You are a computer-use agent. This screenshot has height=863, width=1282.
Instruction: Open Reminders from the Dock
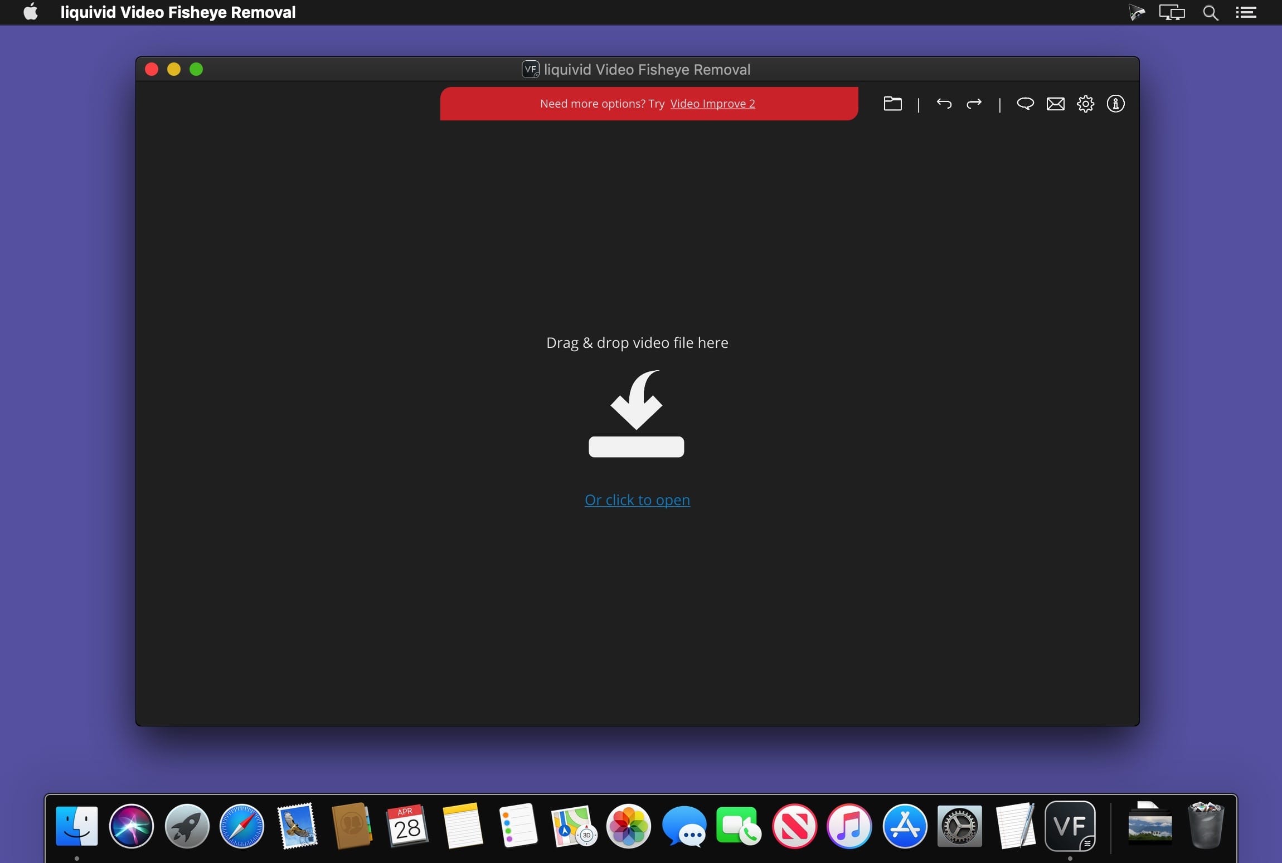518,826
